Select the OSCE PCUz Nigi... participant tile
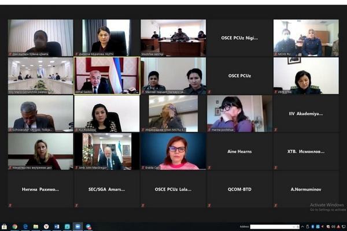Viewport: 347px width, 231px height. coord(239,38)
